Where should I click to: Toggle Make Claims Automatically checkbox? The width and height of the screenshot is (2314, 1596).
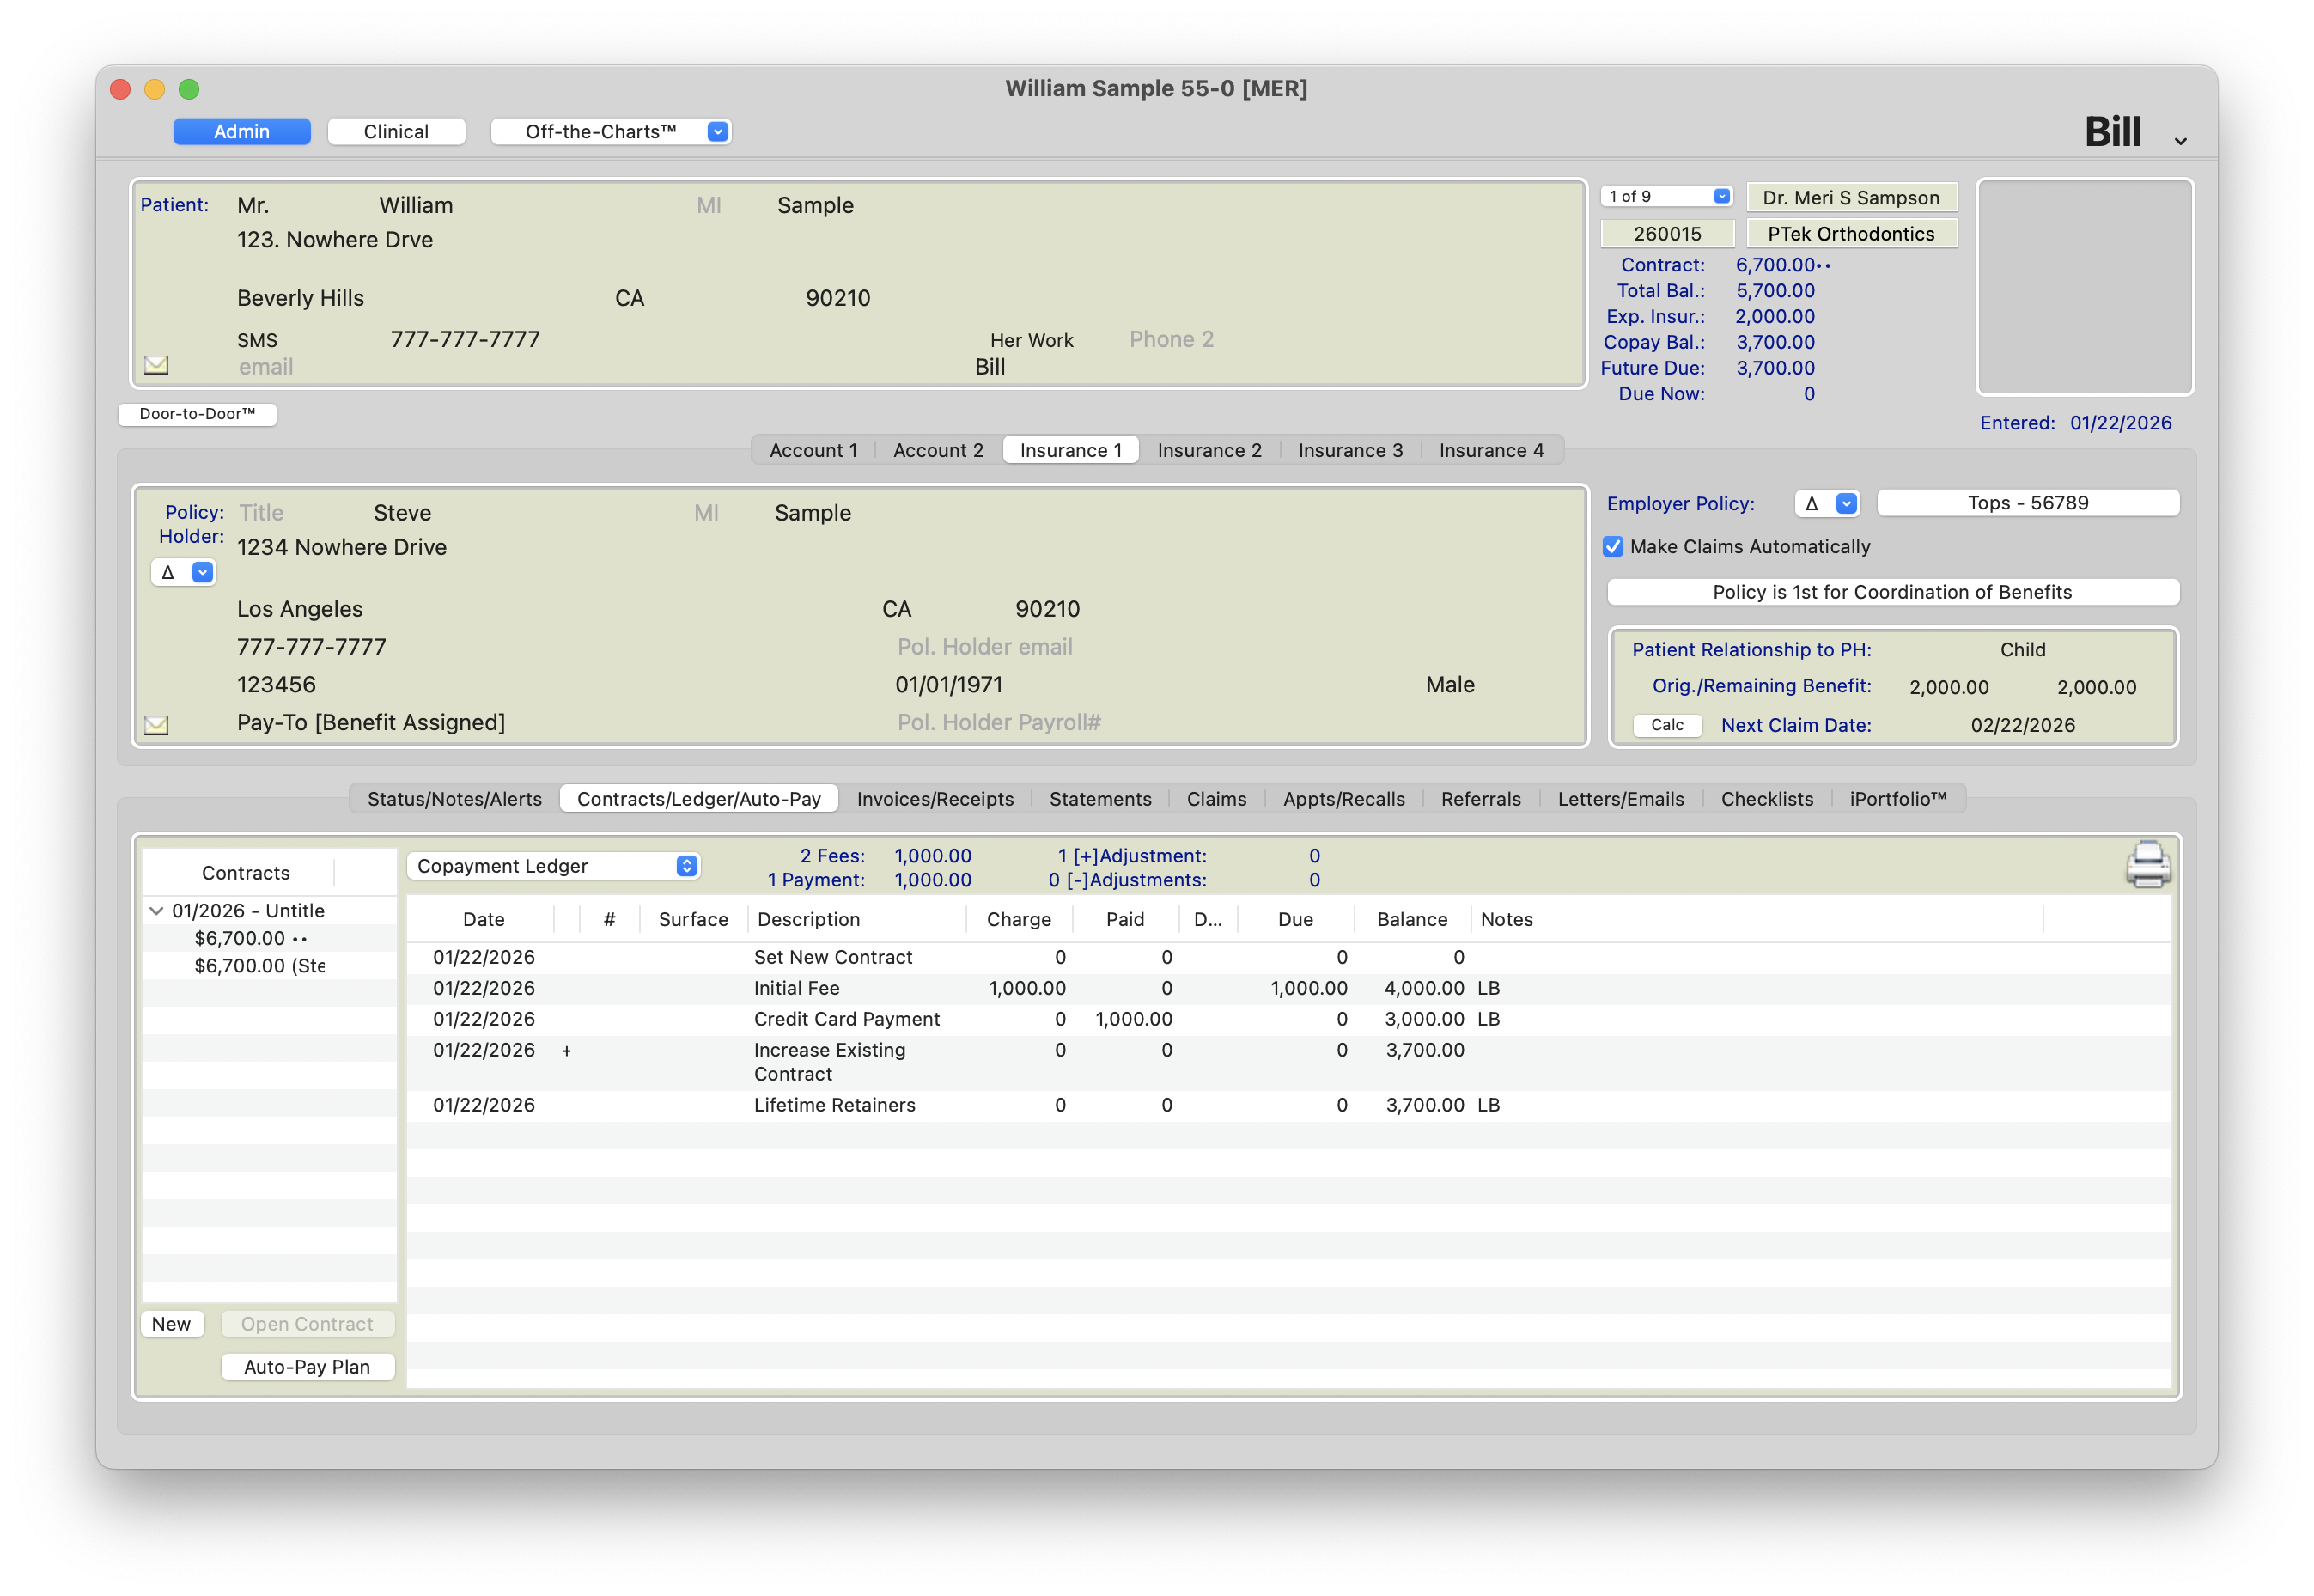tap(1613, 547)
